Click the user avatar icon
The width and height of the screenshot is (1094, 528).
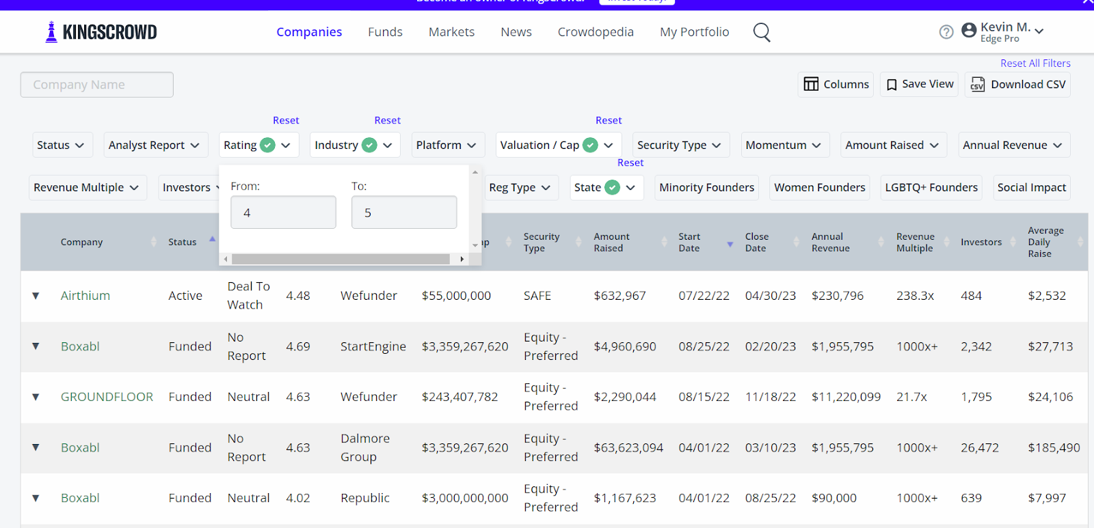click(x=969, y=31)
